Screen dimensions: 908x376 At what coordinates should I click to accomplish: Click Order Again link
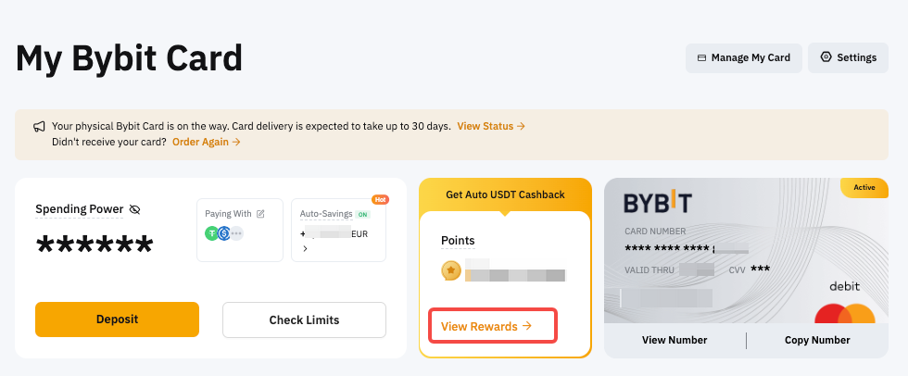207,142
